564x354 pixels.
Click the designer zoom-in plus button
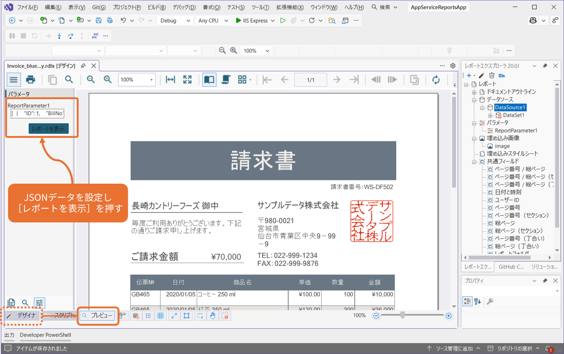(449, 316)
